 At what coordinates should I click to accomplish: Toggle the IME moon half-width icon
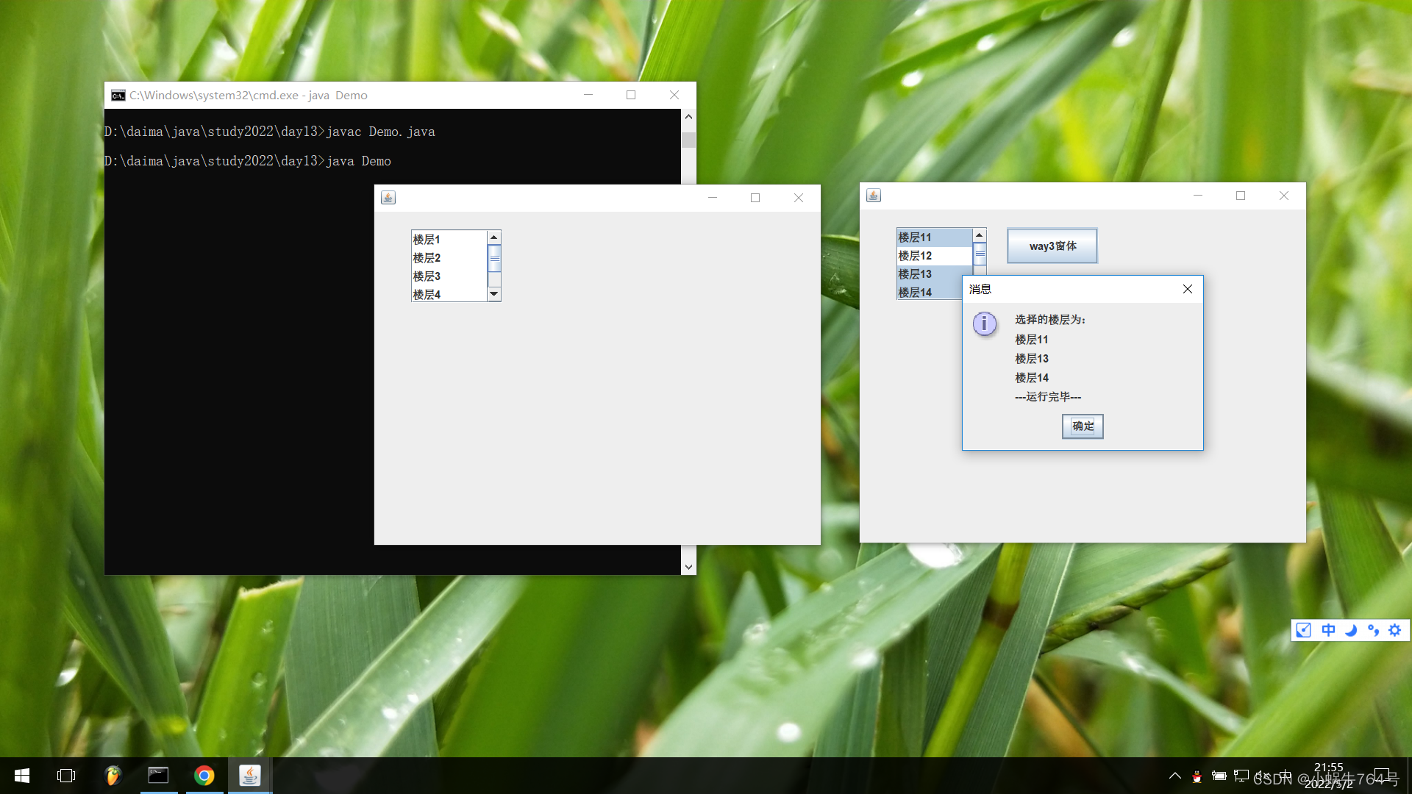pyautogui.click(x=1351, y=630)
